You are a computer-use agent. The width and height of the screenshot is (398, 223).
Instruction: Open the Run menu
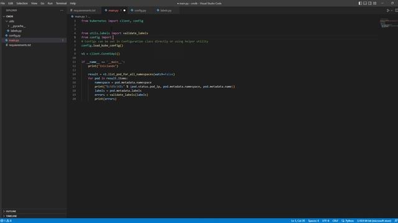tap(50, 4)
